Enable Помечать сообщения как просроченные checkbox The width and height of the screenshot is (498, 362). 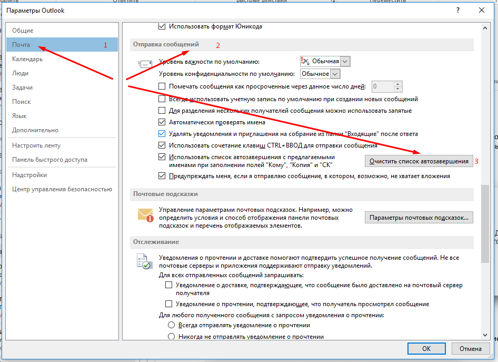(x=162, y=86)
